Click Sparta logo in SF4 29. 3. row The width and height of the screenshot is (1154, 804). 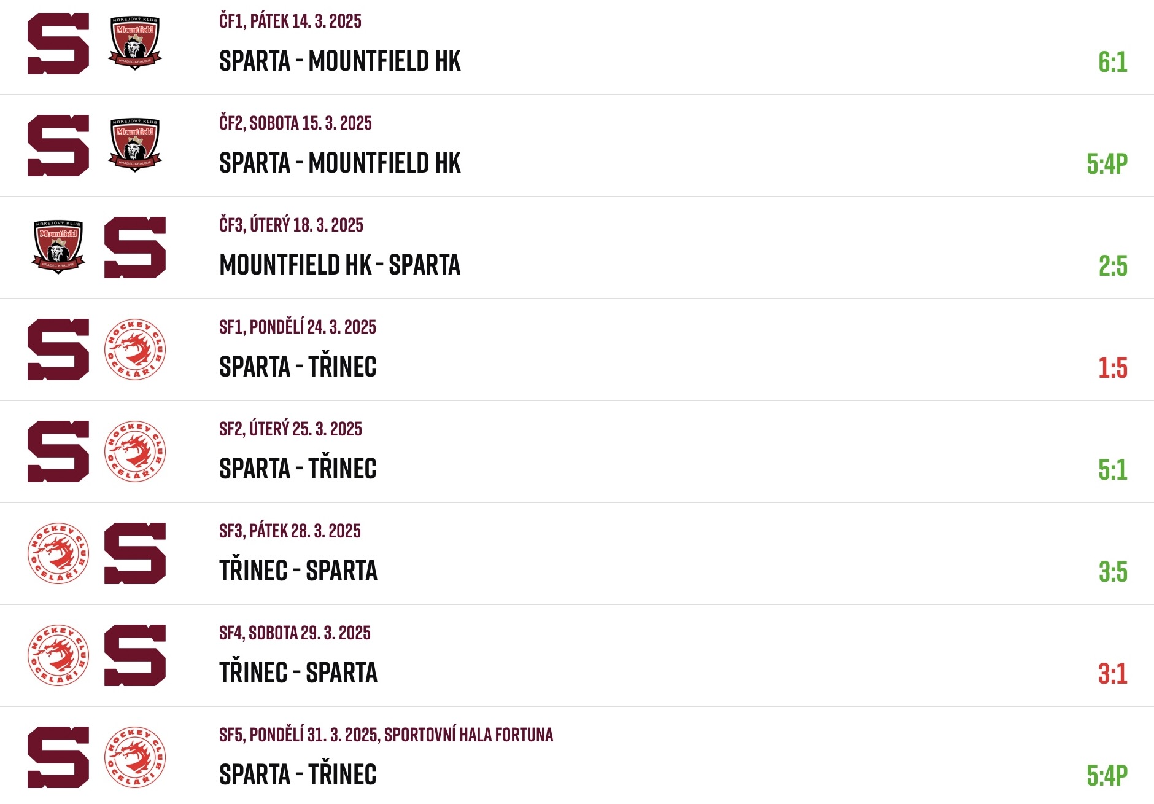135,655
